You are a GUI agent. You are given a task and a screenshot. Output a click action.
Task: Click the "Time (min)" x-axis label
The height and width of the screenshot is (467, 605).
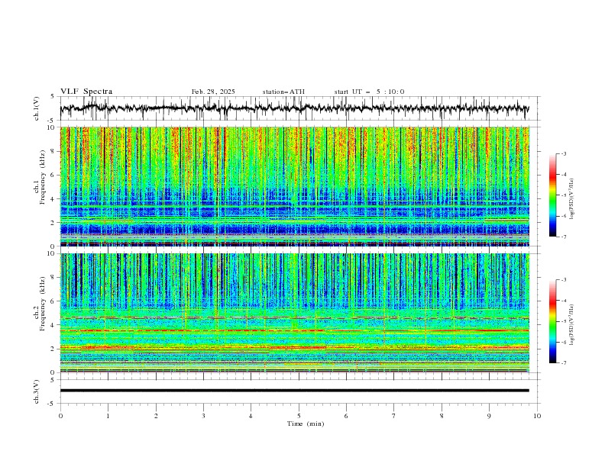[306, 424]
